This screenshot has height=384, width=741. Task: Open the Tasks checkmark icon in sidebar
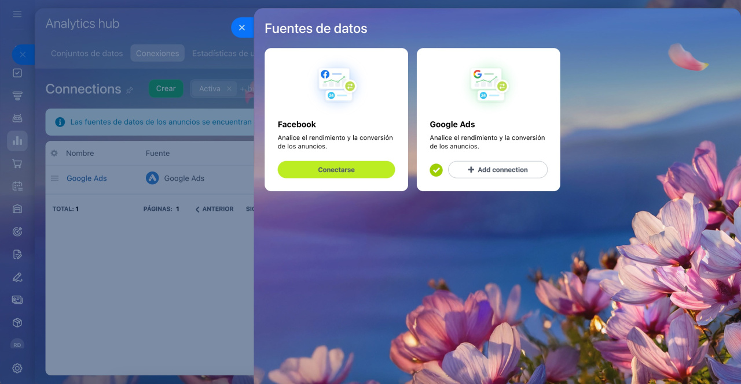(17, 73)
